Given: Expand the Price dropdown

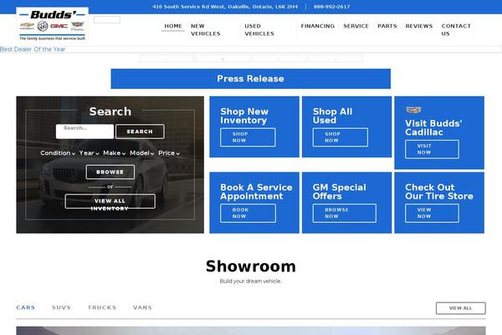Looking at the screenshot, I should 169,153.
